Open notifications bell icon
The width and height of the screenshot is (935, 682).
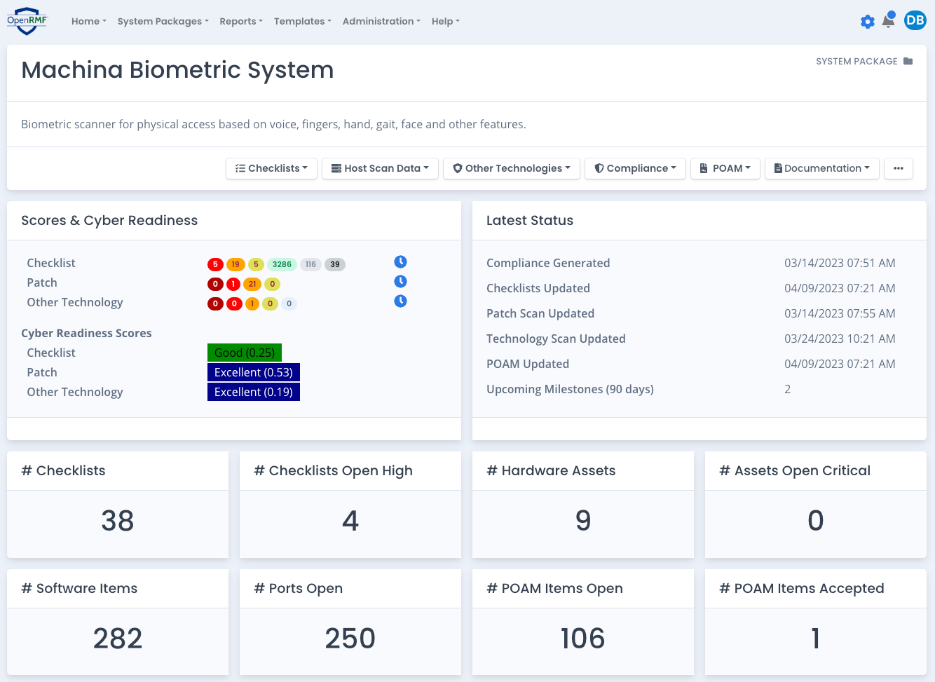tap(888, 21)
